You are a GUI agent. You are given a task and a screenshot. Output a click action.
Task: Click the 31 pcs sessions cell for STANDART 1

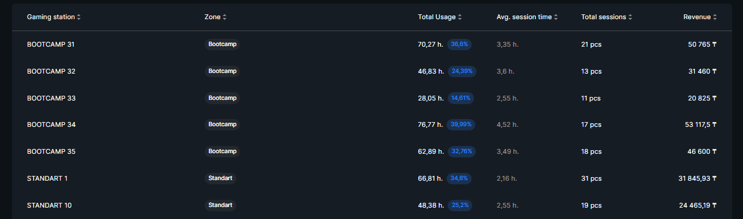click(x=591, y=178)
